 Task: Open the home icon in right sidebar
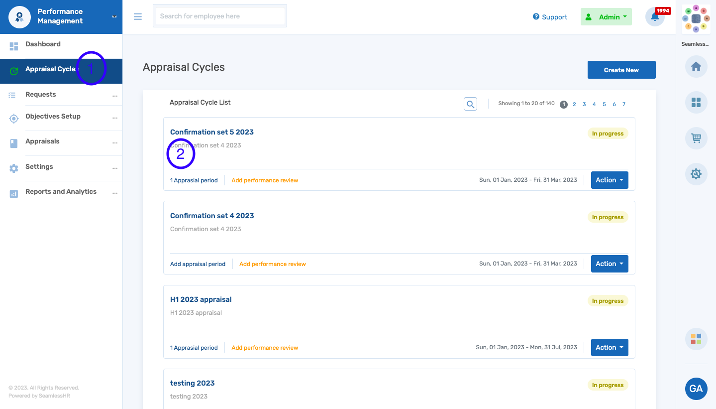tap(696, 67)
